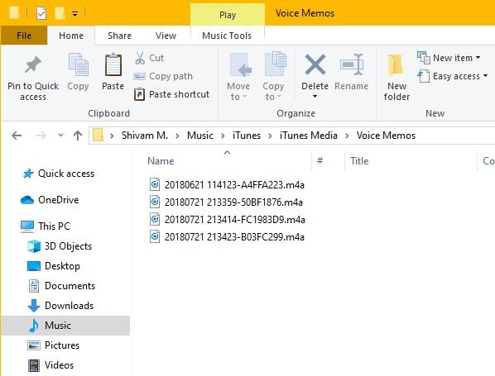Switch to the Music Tools tab

pos(227,36)
